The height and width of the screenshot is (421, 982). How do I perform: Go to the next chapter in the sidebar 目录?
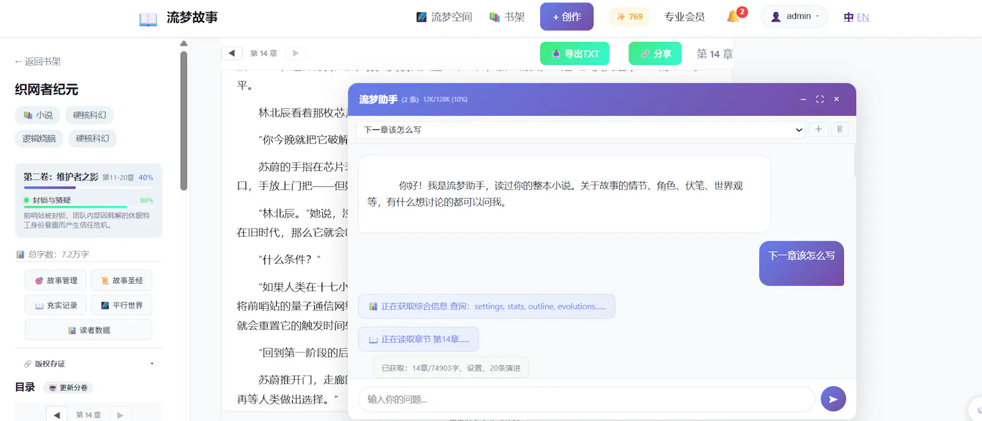coord(120,415)
